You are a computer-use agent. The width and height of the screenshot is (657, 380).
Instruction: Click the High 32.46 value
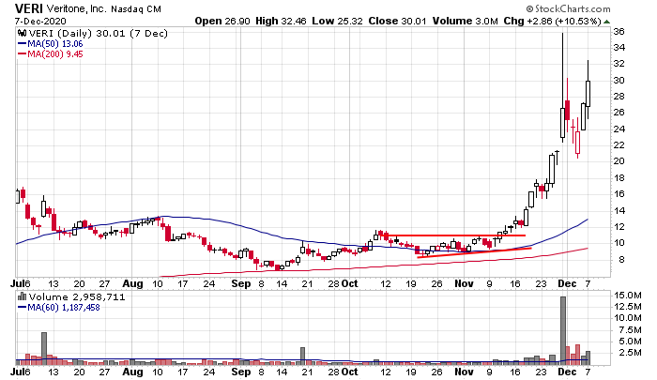coord(281,21)
